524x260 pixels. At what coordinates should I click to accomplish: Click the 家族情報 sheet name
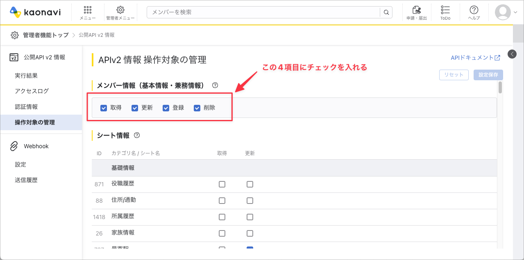tap(123, 233)
